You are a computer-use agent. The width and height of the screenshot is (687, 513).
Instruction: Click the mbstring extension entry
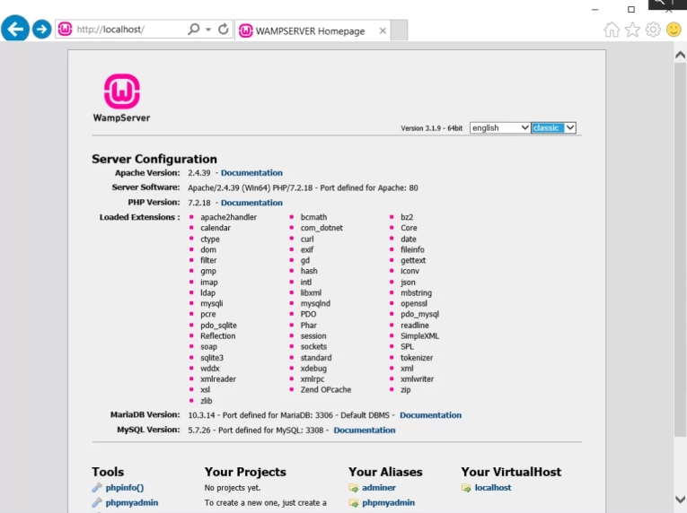pos(416,293)
